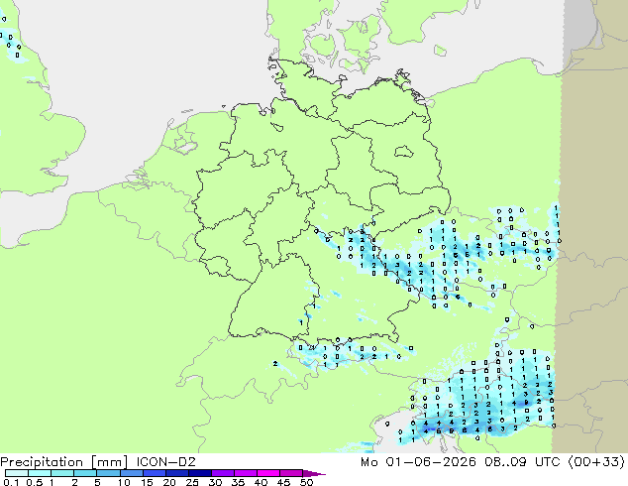The image size is (628, 486).
Task: Click the 0.1–0.5 mm legend color swatch
Action: tap(17, 473)
